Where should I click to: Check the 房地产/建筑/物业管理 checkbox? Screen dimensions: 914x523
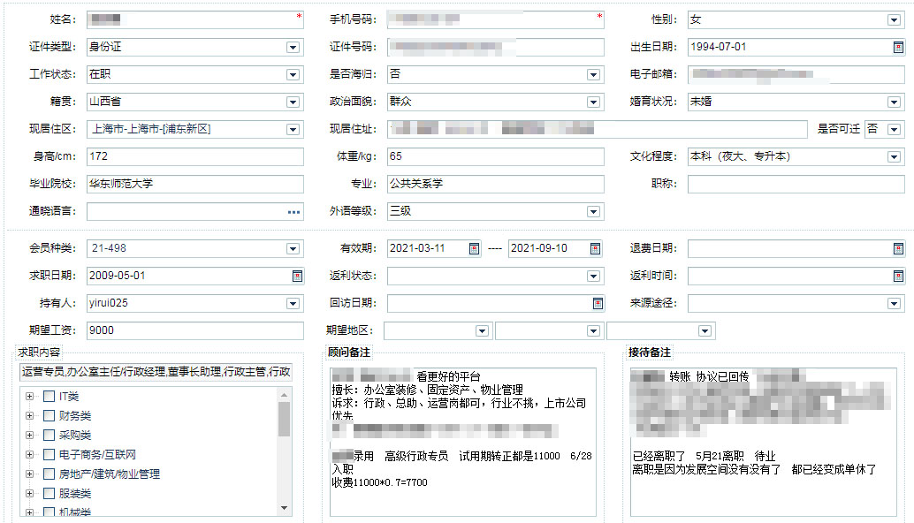49,474
